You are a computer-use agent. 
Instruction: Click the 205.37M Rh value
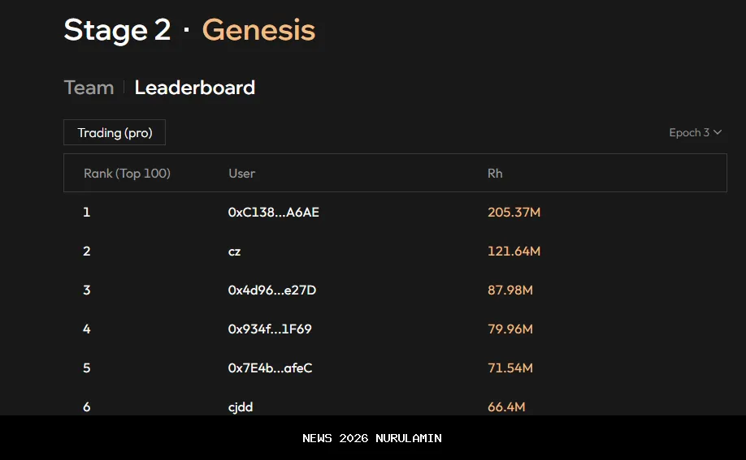pos(514,213)
